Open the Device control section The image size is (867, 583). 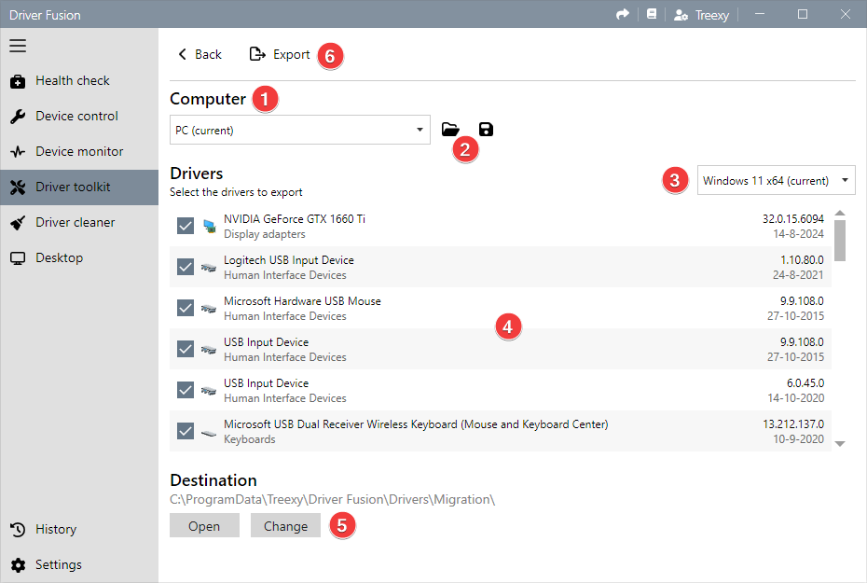click(x=79, y=117)
